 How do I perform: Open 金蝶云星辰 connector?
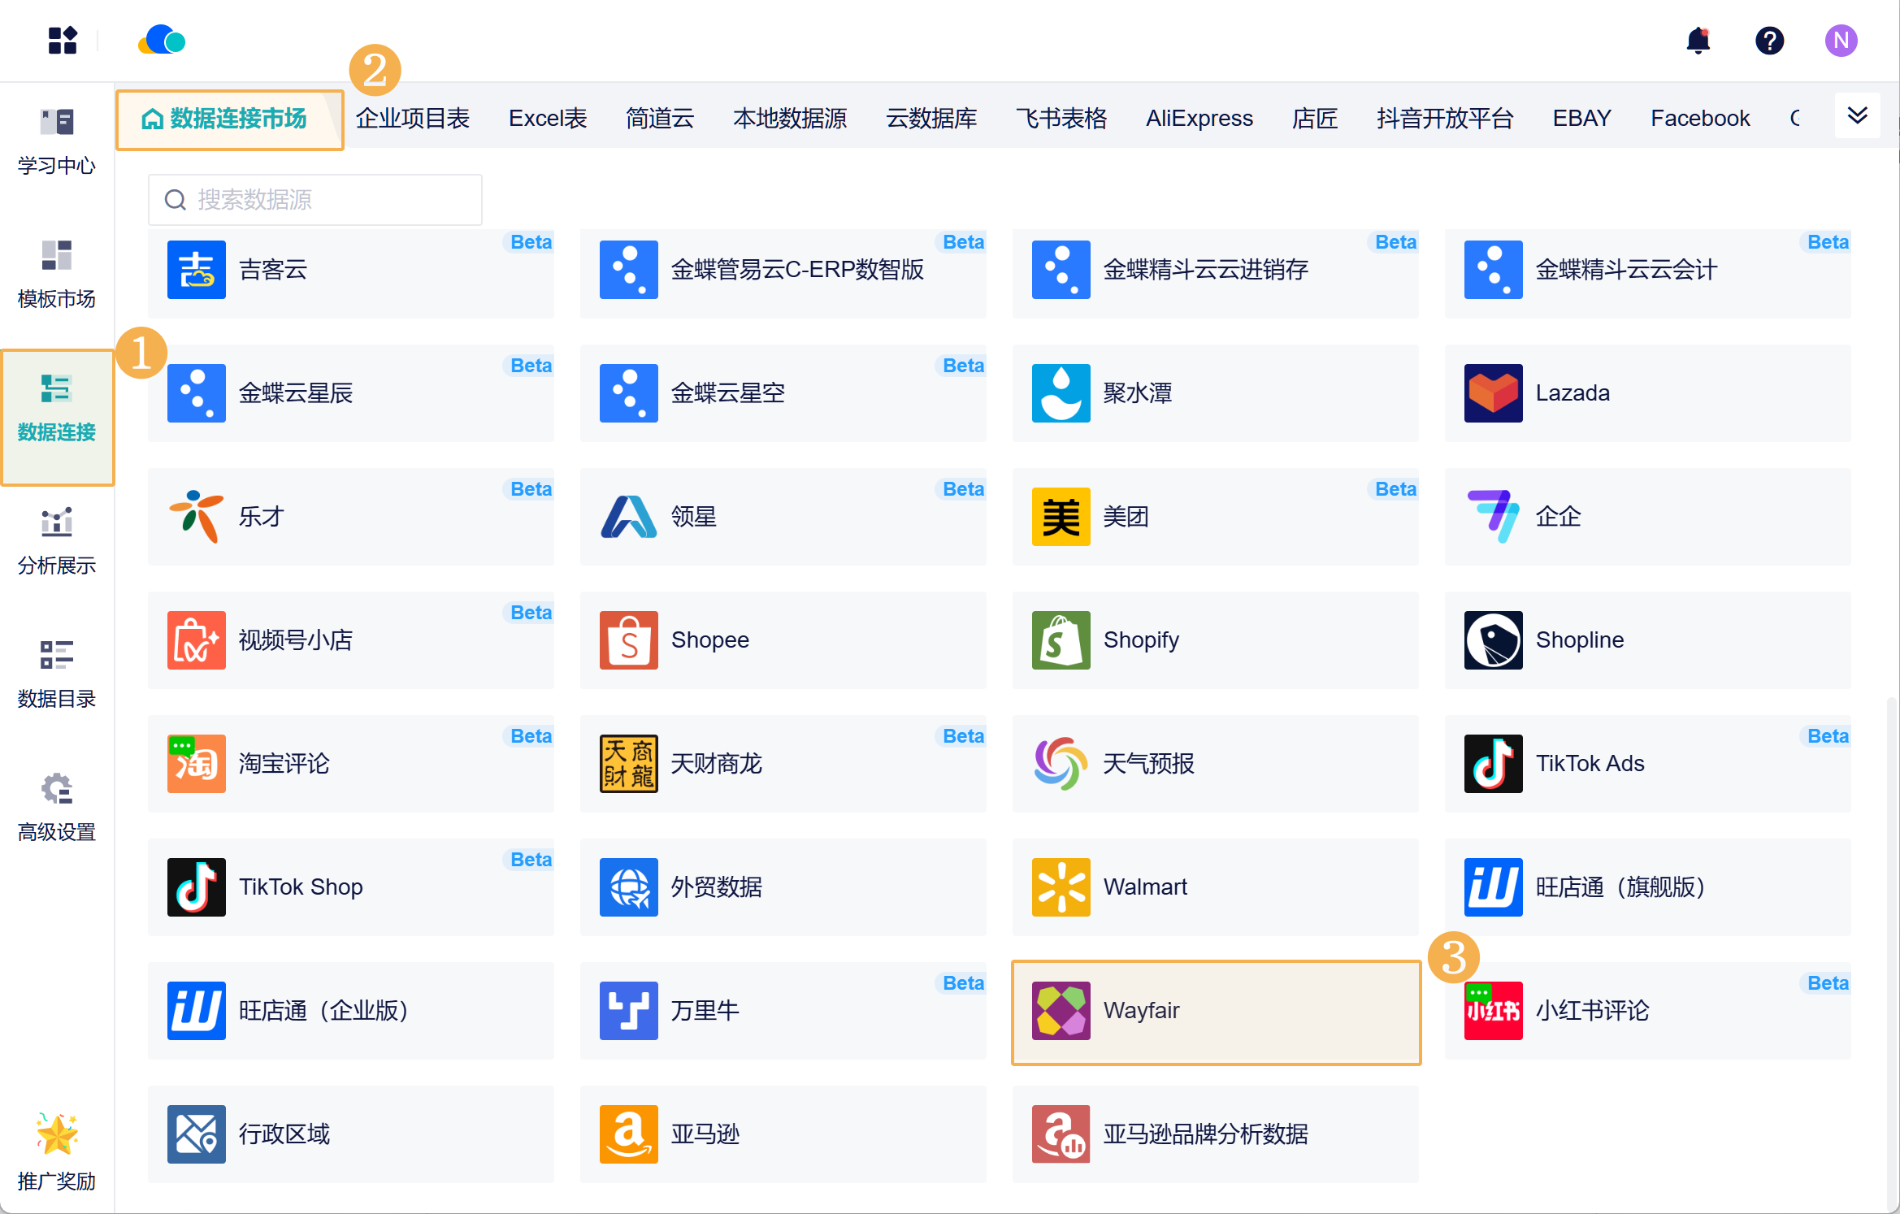click(x=351, y=393)
